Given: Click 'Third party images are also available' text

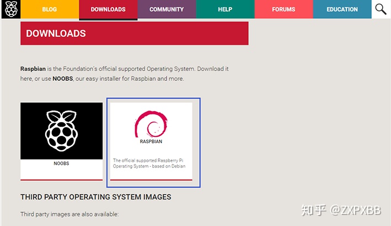Looking at the screenshot, I should [69, 214].
